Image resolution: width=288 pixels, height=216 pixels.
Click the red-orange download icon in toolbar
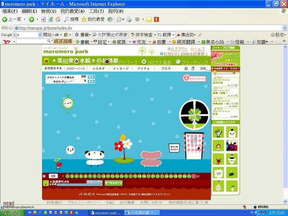pos(156,19)
